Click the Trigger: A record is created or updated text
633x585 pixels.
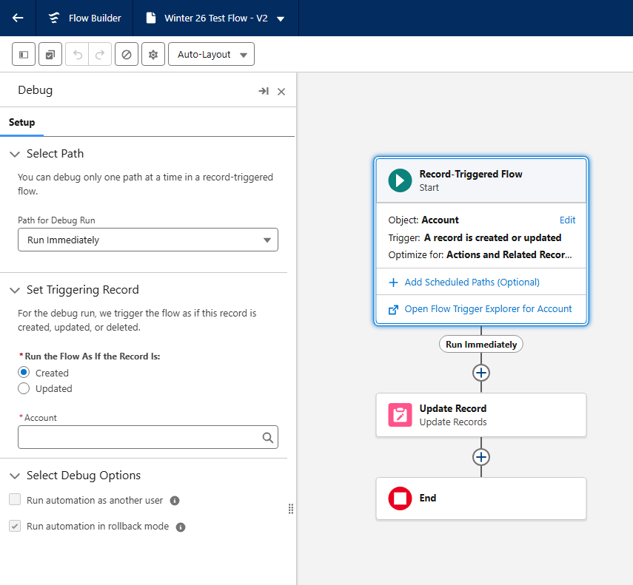(475, 238)
